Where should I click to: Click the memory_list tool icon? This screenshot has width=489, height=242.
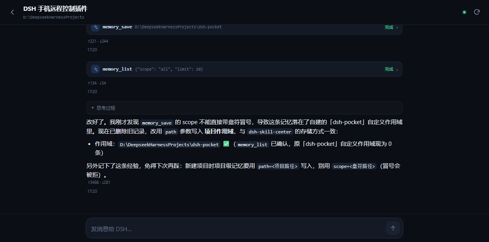[x=95, y=69]
